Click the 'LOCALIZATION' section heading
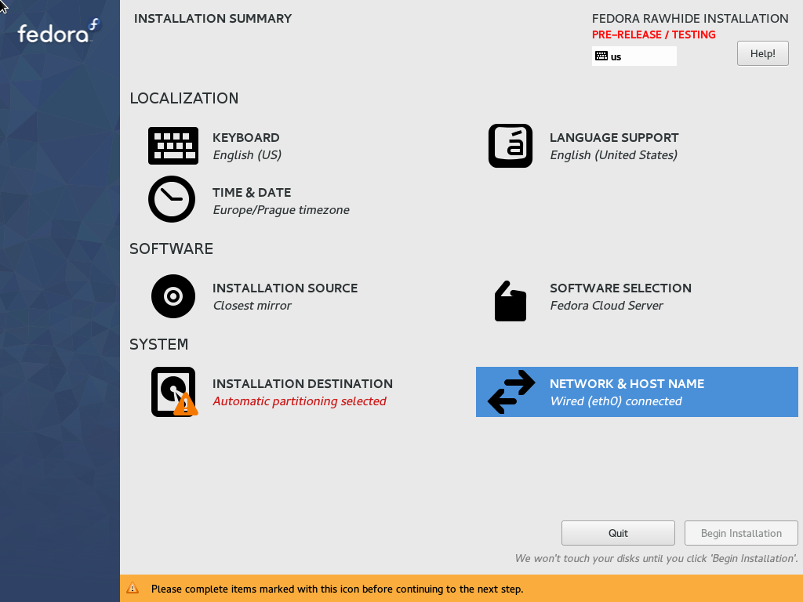 coord(183,98)
